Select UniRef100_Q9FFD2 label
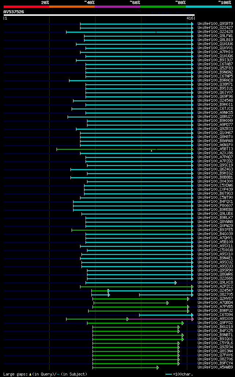Viewport: 235px width, 377px height. (215, 323)
